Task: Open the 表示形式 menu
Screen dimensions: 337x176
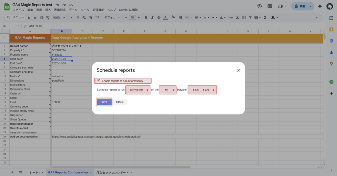Action: 60,10
